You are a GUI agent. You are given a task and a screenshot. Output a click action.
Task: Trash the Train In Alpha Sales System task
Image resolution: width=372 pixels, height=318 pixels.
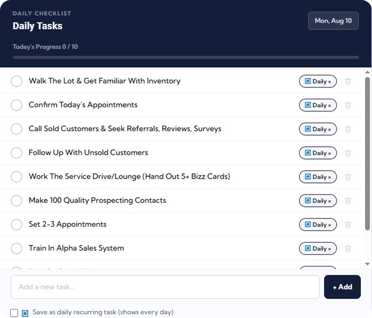[348, 249]
